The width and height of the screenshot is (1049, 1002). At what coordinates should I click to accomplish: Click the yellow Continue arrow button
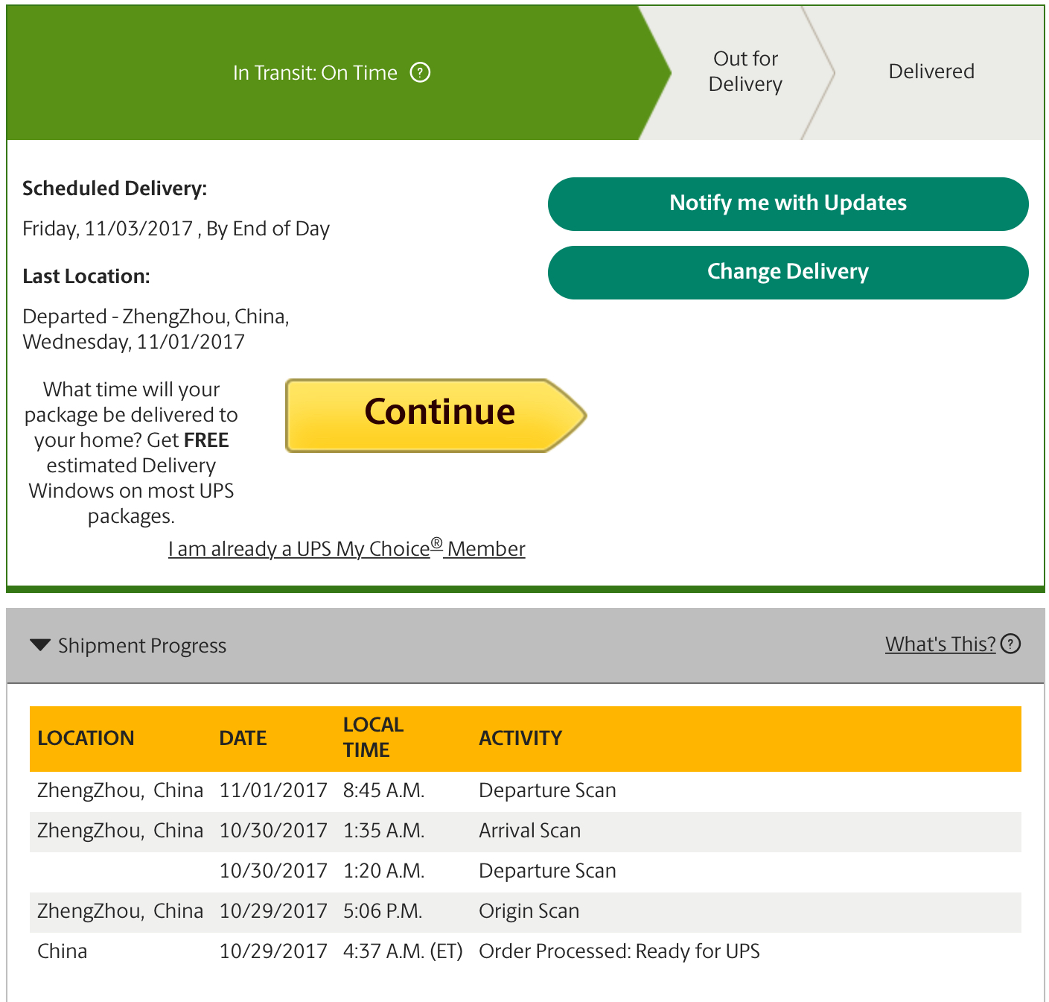436,416
